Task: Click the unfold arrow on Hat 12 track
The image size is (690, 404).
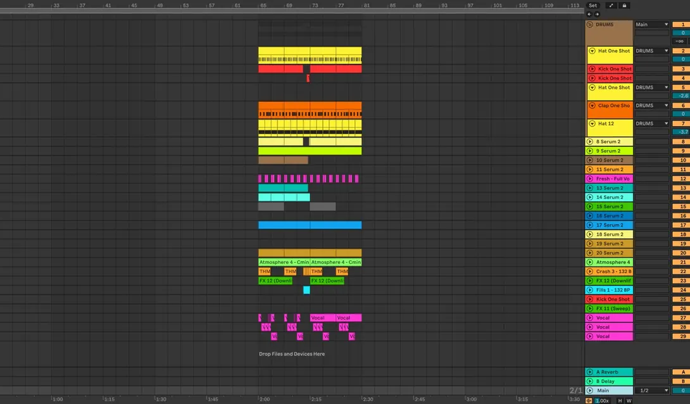Action: [593, 123]
